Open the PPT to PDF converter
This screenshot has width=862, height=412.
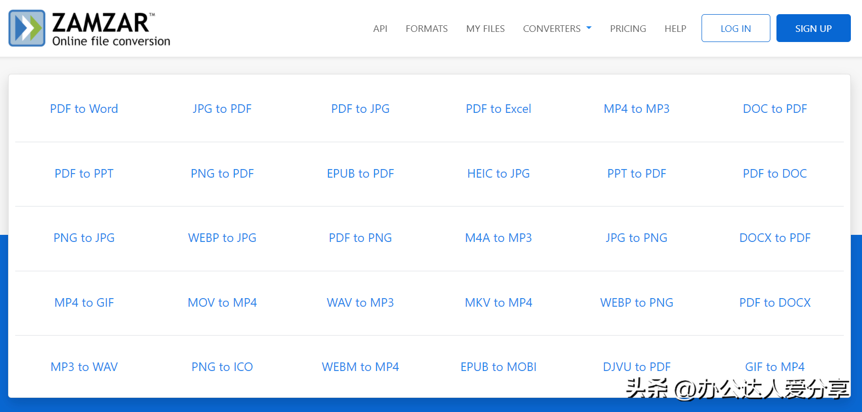[x=637, y=174]
